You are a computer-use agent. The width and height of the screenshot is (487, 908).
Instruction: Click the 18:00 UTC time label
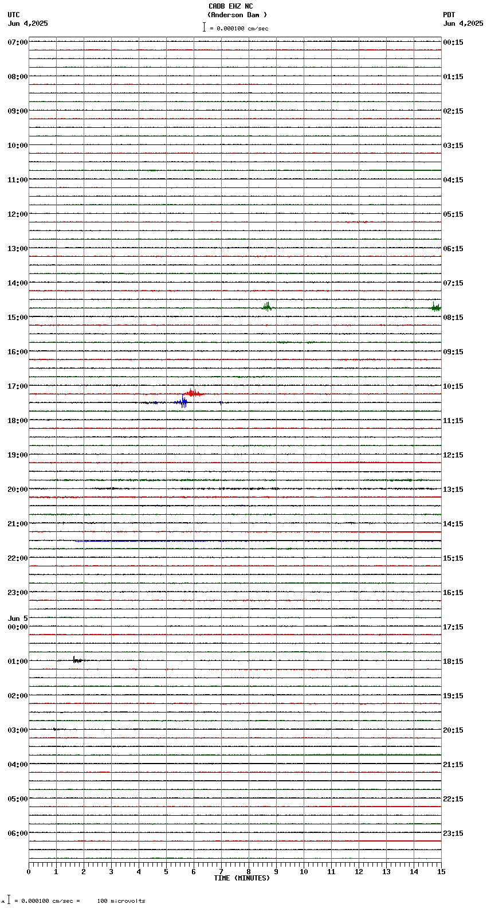18,421
